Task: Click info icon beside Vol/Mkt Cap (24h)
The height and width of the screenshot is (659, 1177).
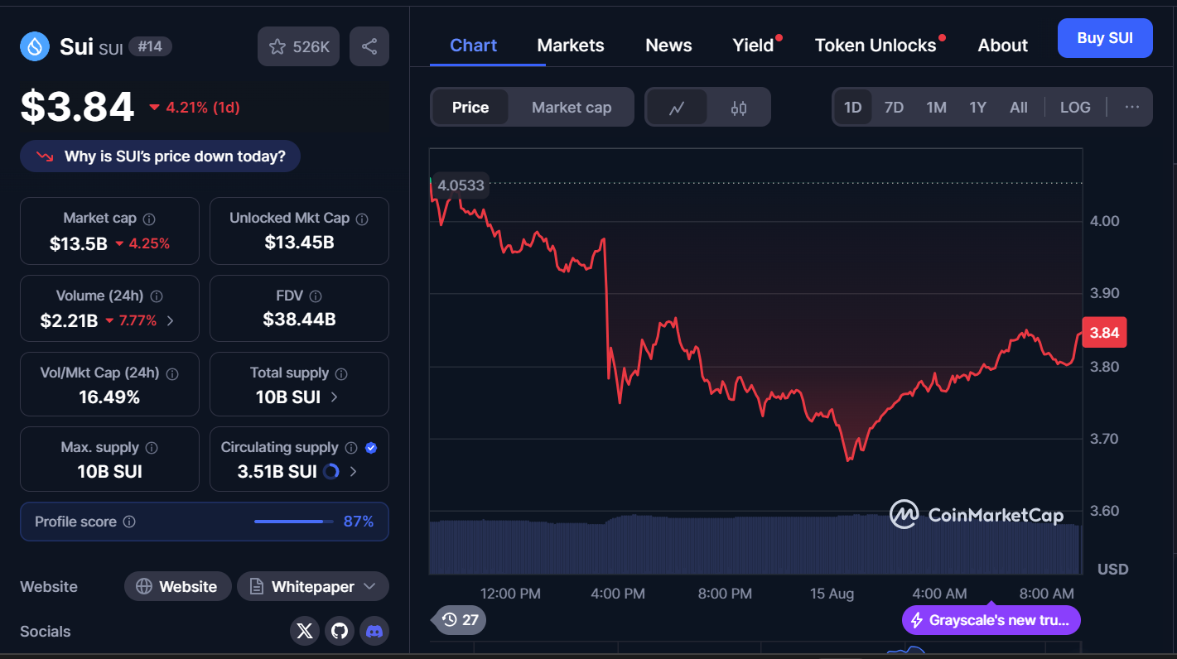Action: 172,373
